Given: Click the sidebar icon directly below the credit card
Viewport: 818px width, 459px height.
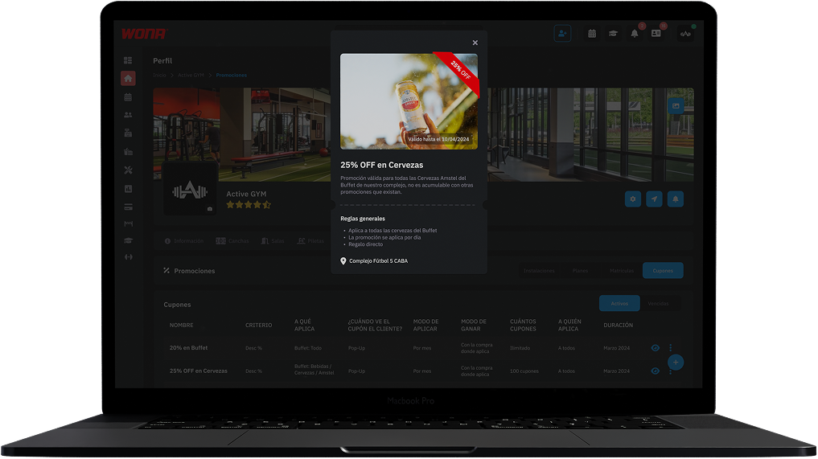Looking at the screenshot, I should click(x=128, y=223).
